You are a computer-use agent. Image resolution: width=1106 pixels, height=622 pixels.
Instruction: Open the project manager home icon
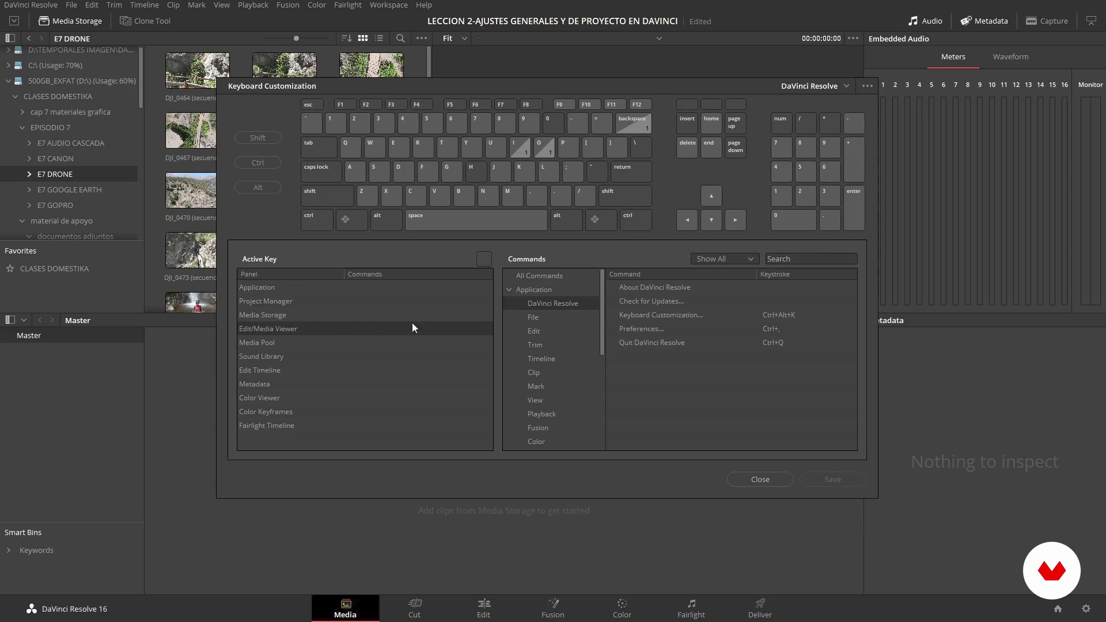[1058, 609]
